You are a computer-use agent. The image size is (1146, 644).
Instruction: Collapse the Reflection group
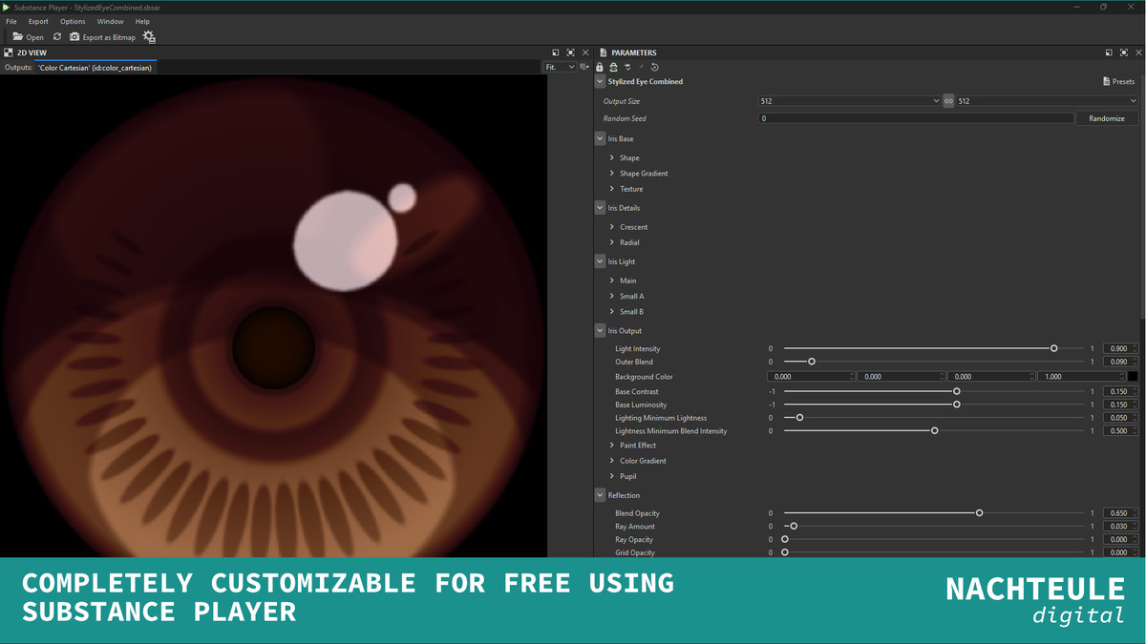(600, 495)
